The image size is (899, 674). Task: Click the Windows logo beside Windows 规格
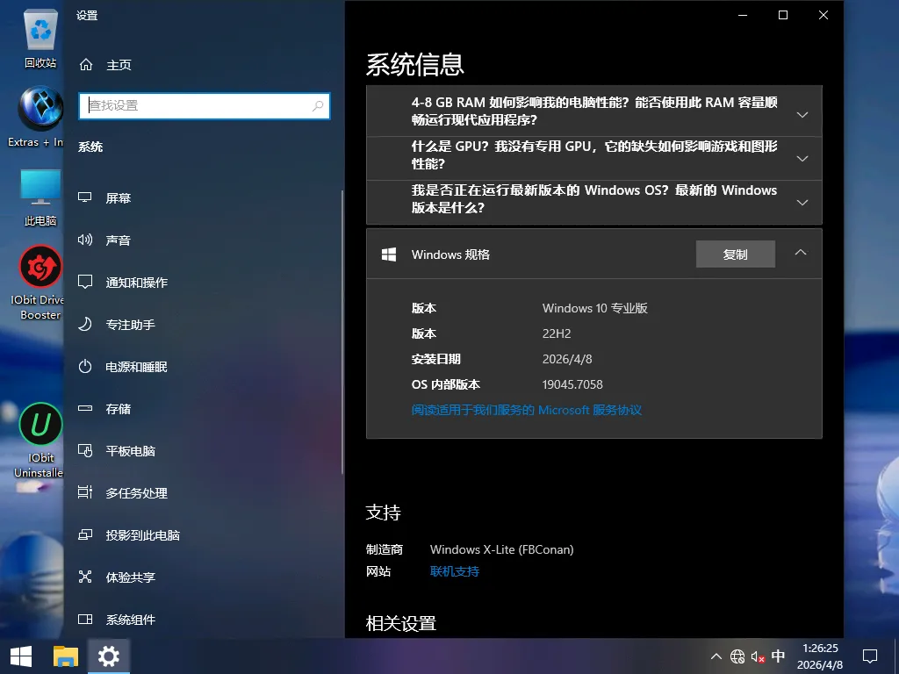pyautogui.click(x=389, y=255)
